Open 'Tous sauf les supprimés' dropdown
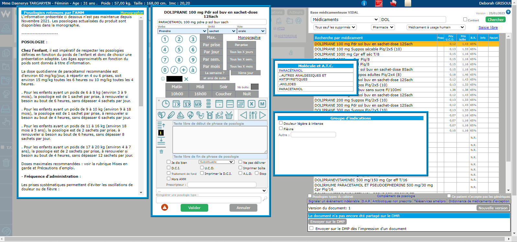 coord(335,27)
